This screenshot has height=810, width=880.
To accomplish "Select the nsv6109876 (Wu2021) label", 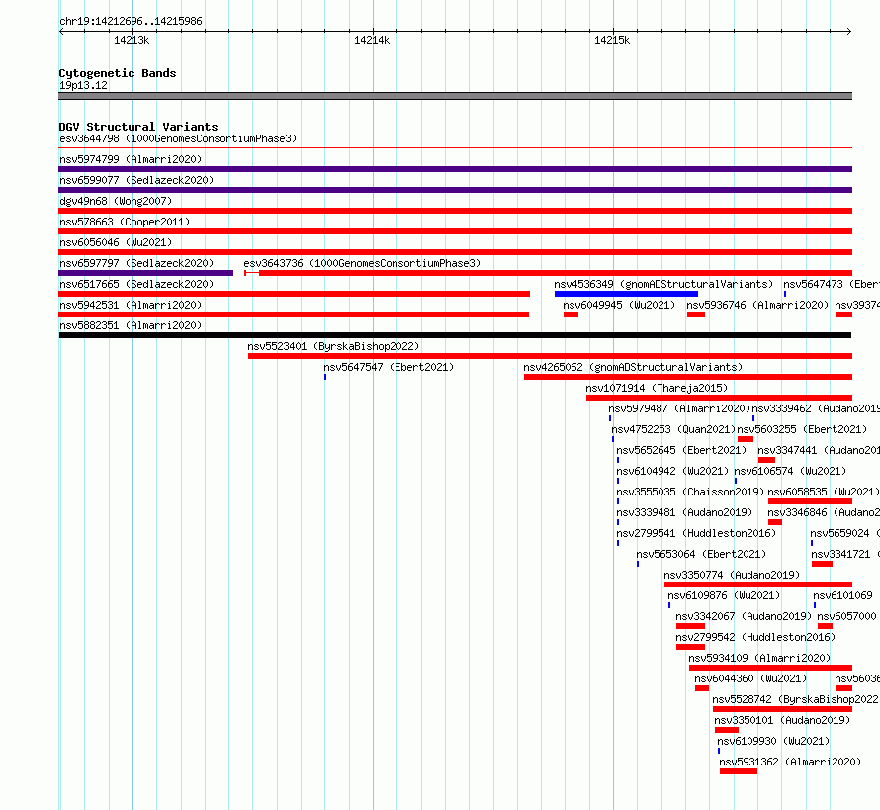I will point(724,595).
